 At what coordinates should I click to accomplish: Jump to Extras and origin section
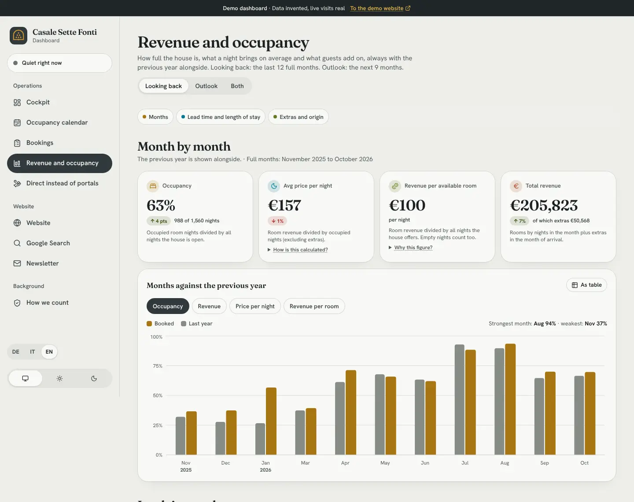[x=299, y=117]
